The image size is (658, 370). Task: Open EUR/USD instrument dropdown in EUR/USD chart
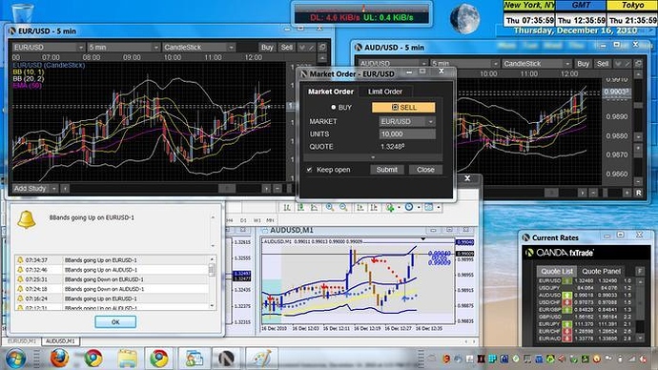49,48
